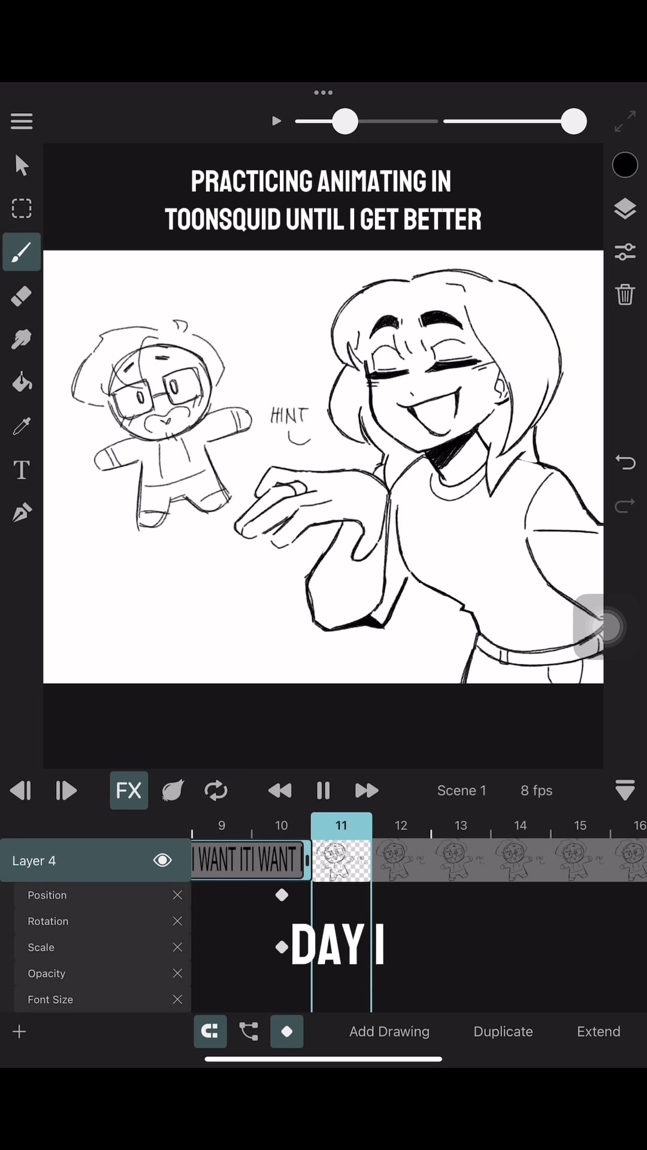This screenshot has height=1150, width=647.
Task: Jump to frame 9 on ruler
Action: pyautogui.click(x=222, y=825)
